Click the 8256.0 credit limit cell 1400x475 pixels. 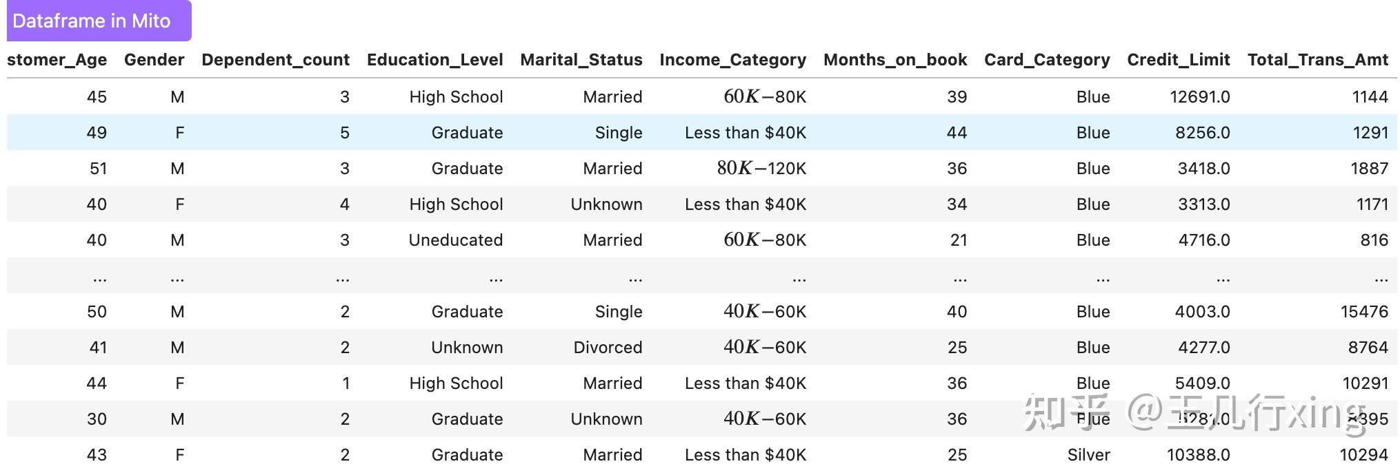1202,133
